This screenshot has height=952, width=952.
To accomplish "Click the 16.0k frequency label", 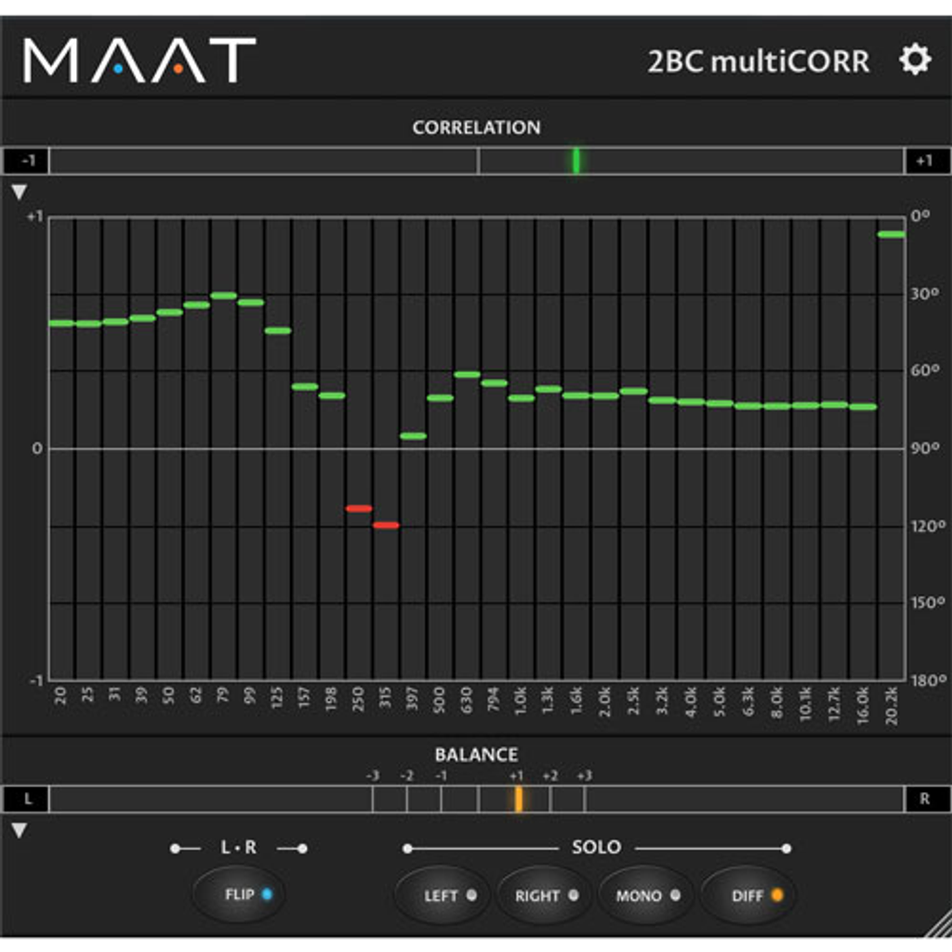I will (x=863, y=705).
